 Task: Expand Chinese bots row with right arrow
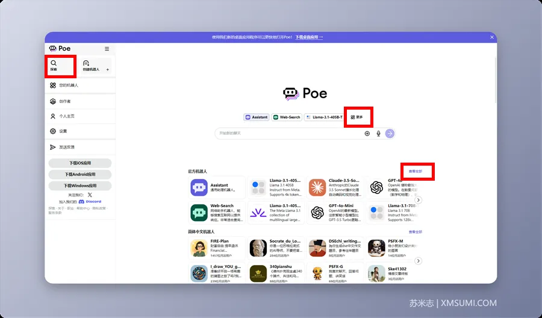(419, 261)
